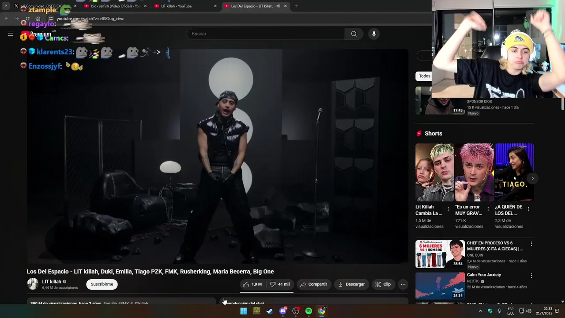The height and width of the screenshot is (318, 565).
Task: Open the Calm Your Anxiety video thumbnail
Action: pos(440,286)
